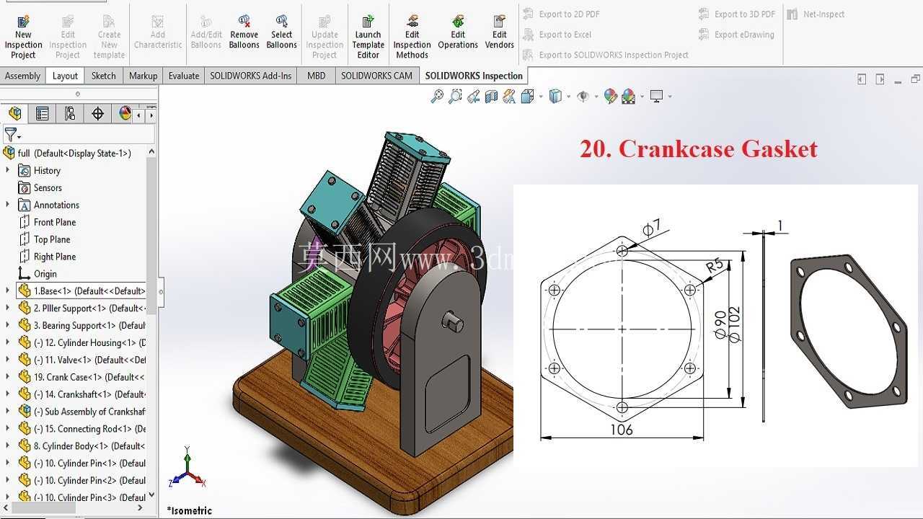
Task: Click Zoom to Area icon
Action: pos(455,96)
